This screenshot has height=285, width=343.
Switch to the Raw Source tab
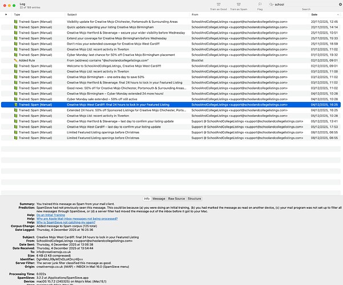coord(176,198)
